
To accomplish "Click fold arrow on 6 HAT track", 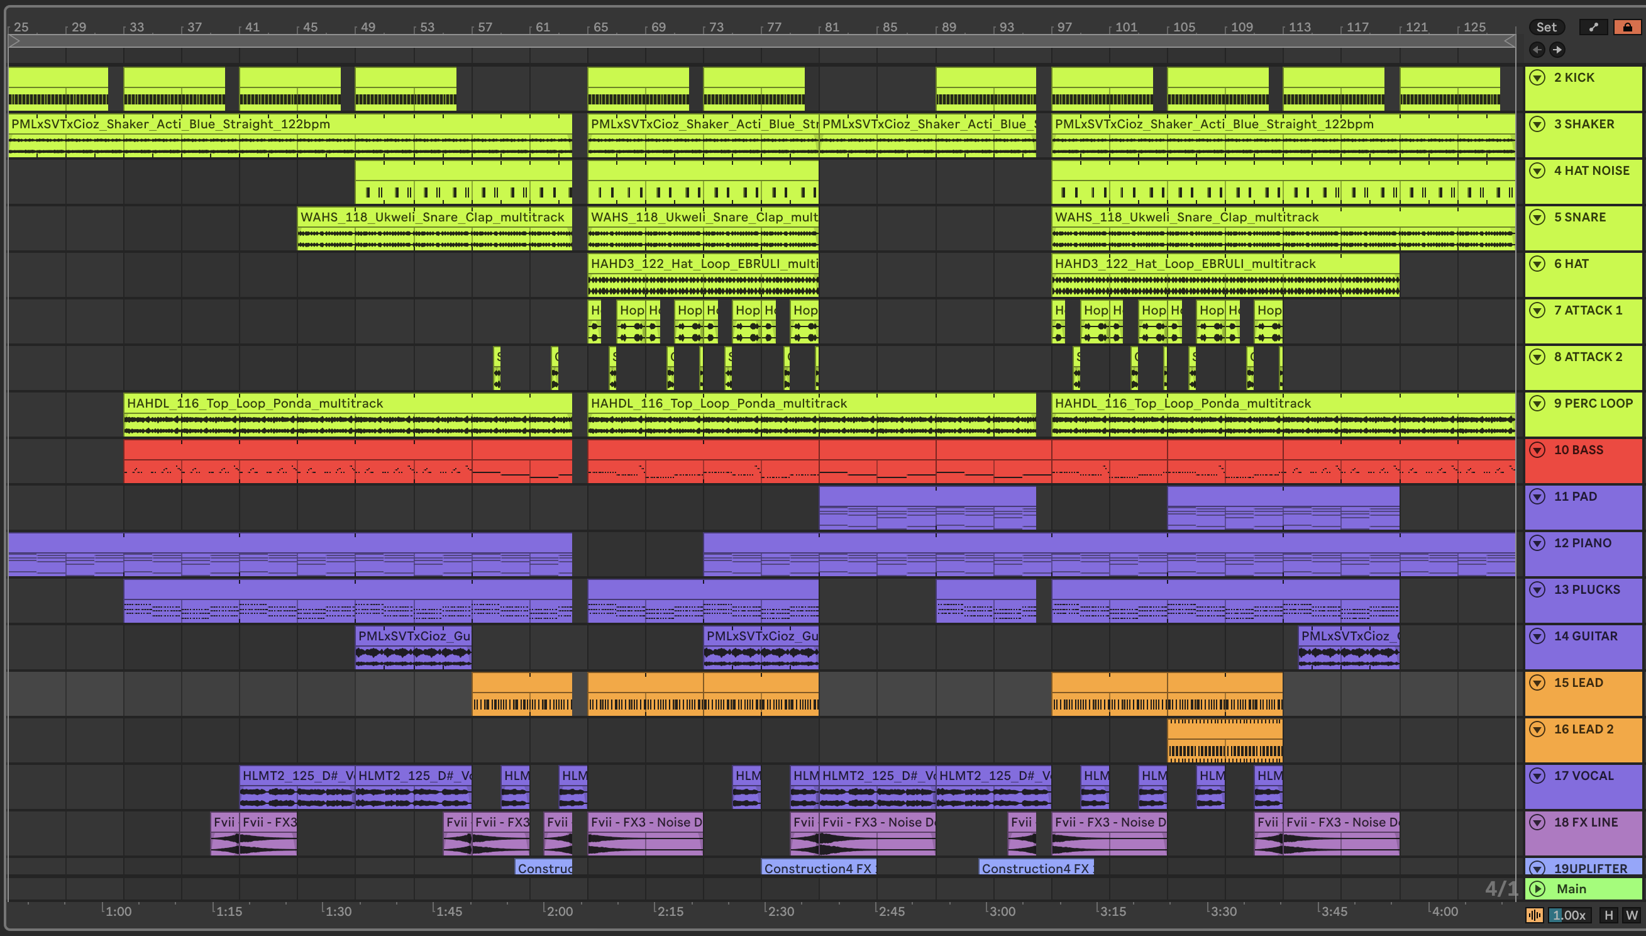I will [x=1537, y=264].
